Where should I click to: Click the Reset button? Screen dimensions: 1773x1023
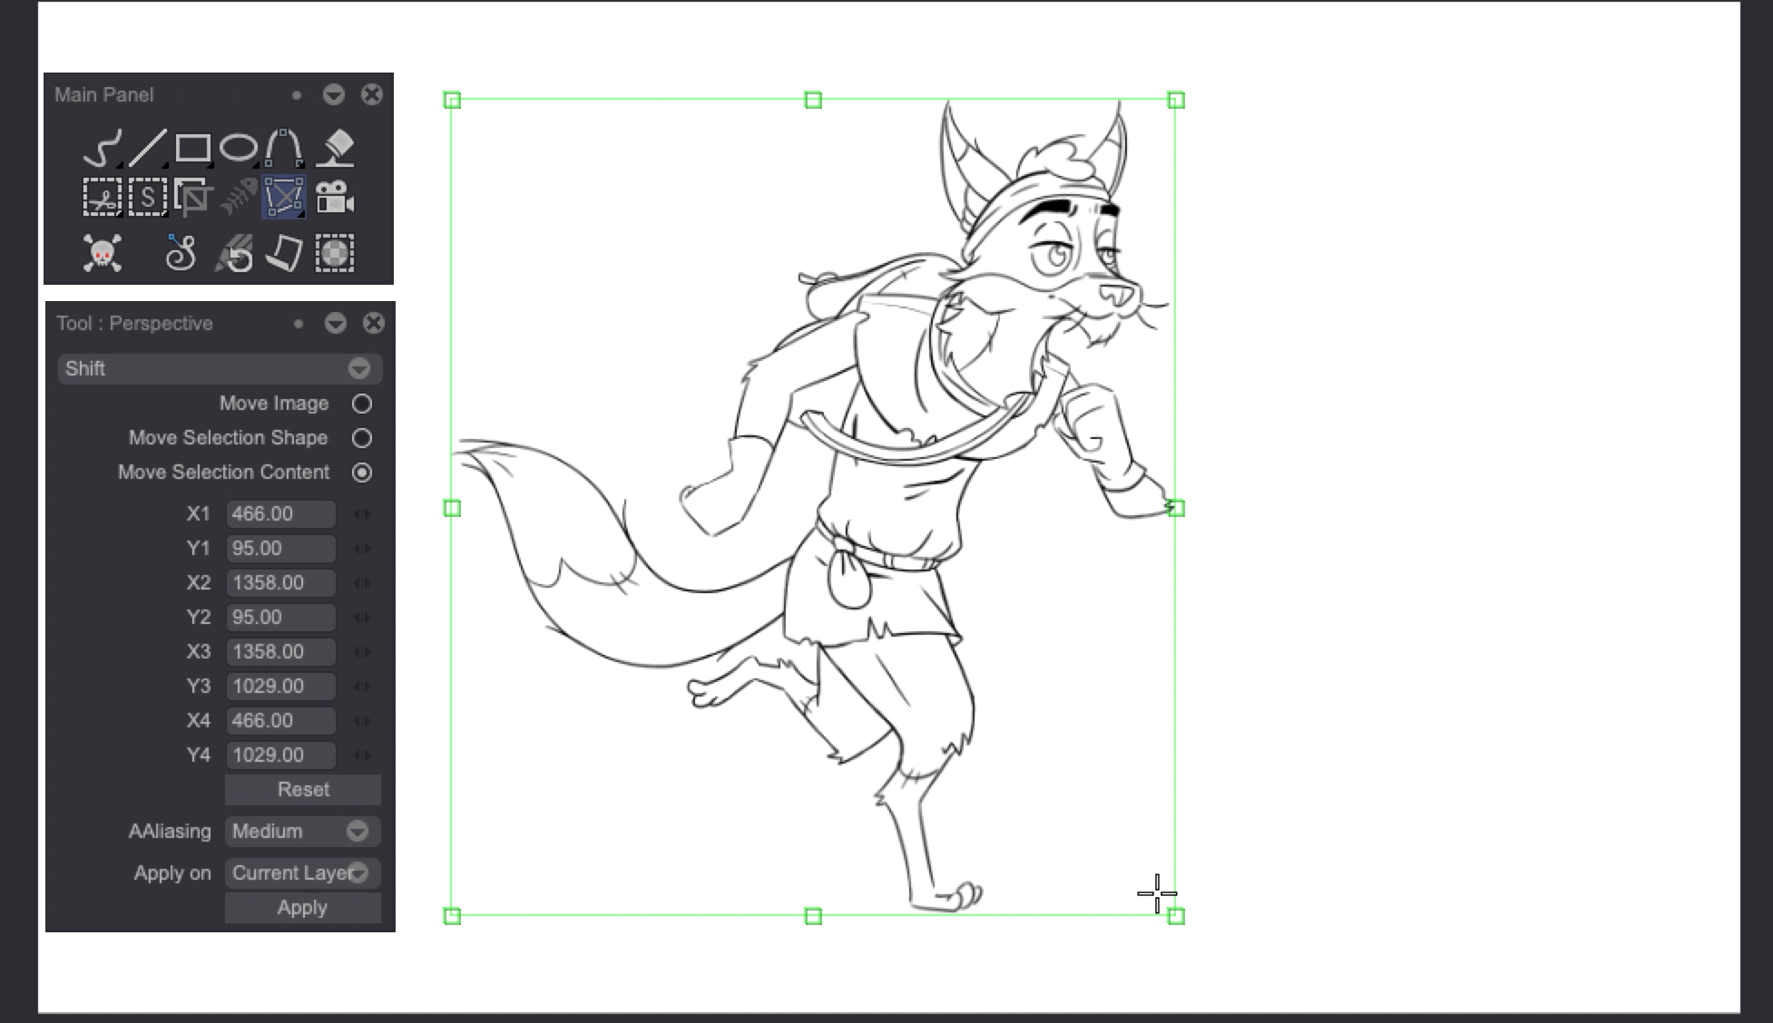click(301, 789)
